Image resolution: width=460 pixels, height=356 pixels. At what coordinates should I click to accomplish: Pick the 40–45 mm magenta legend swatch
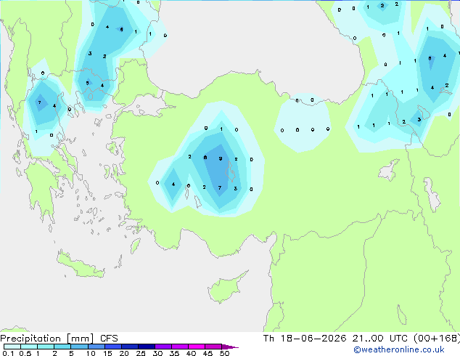pyautogui.click(x=197, y=347)
